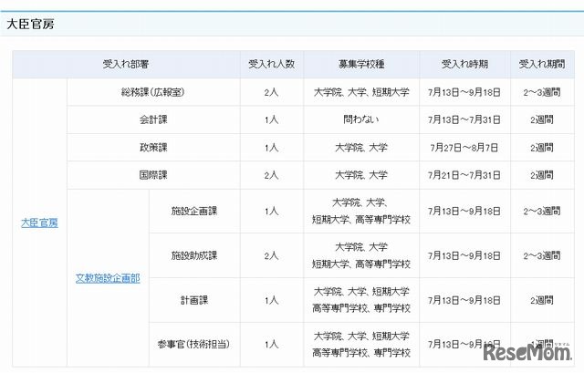Image resolution: width=584 pixels, height=373 pixels.
Task: Click the 受入れ人数 column header
Action: point(272,64)
